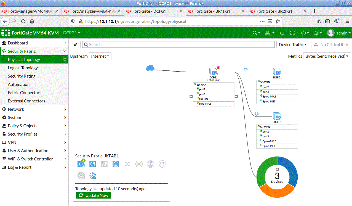Image resolution: width=352 pixels, height=206 pixels.
Task: Collapse the Security Fabric menu
Action: [x=34, y=51]
